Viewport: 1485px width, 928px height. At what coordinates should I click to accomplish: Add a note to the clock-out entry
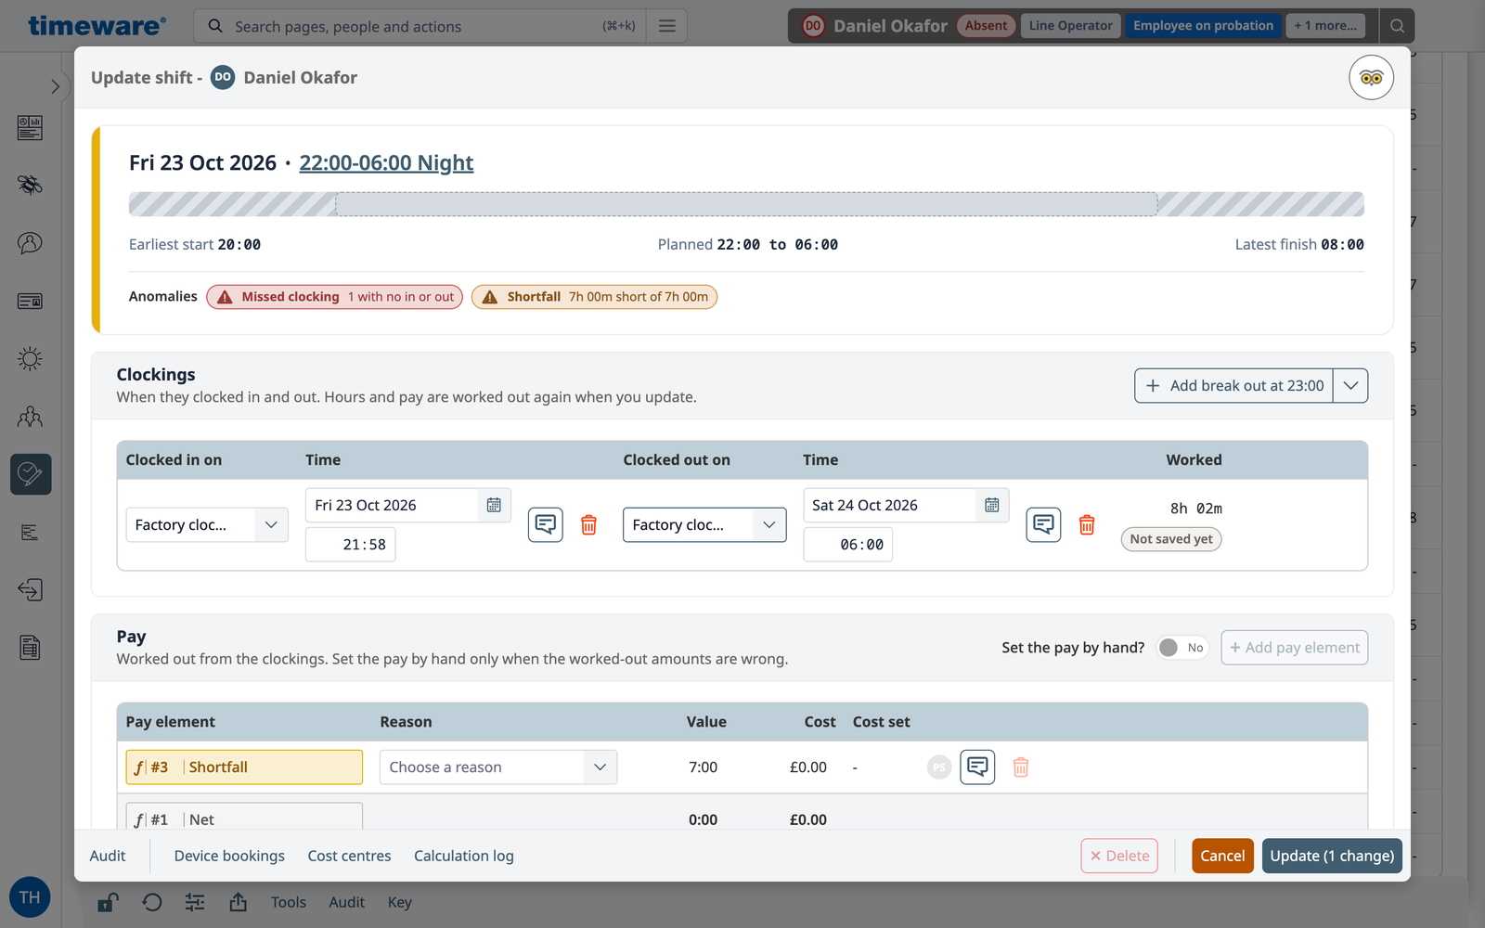point(1043,525)
